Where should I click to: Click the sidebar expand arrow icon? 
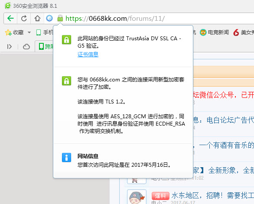click(10, 47)
